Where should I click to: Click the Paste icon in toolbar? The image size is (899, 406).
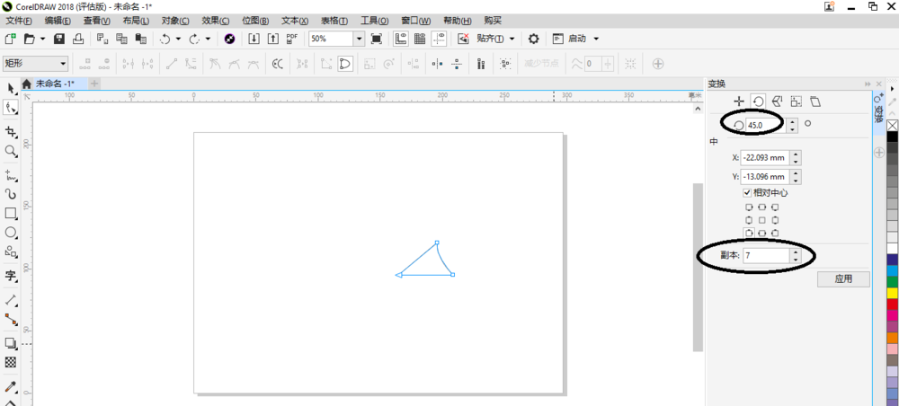[140, 39]
